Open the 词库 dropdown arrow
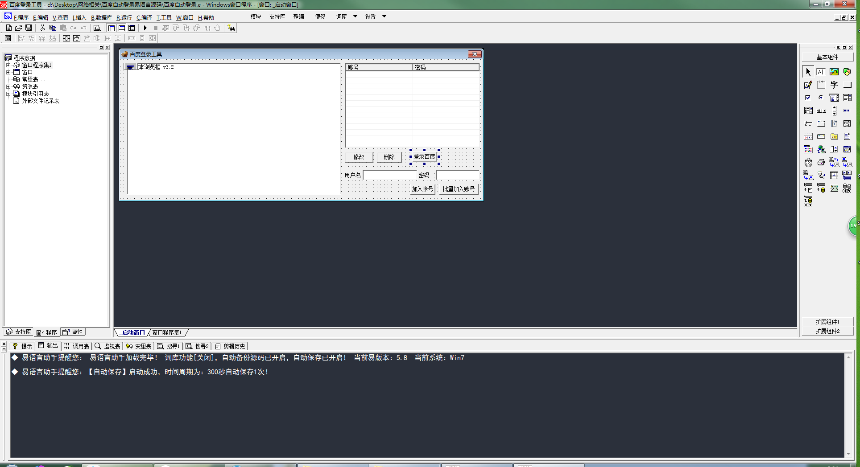The height and width of the screenshot is (467, 860). 355,16
